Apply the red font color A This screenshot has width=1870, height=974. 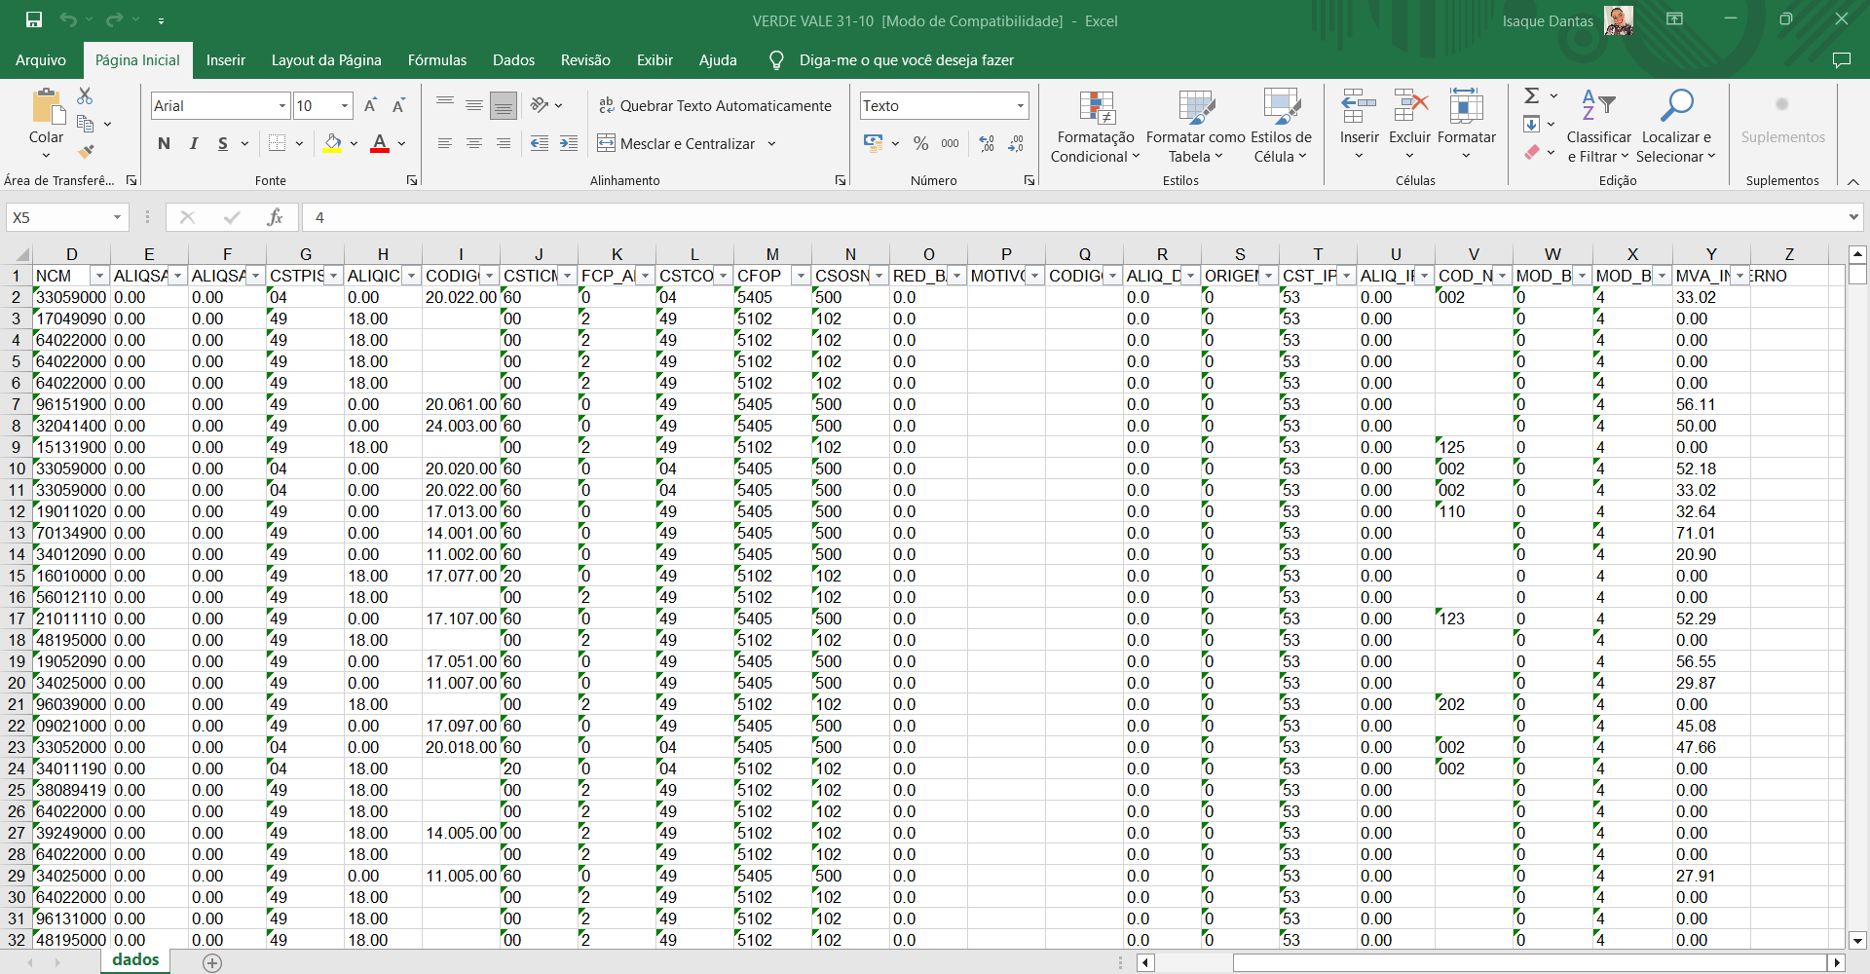tap(380, 143)
